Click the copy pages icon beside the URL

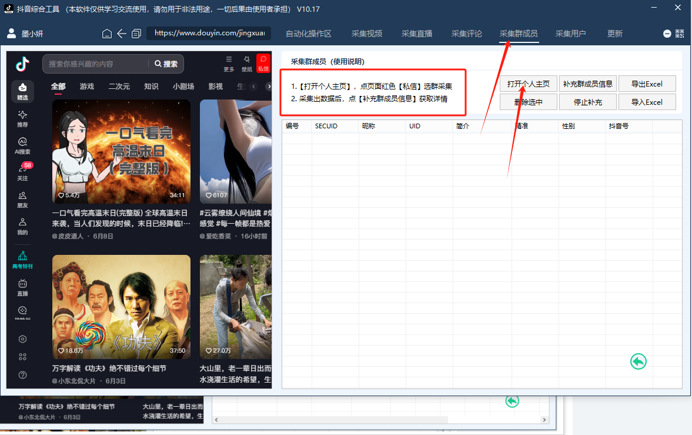click(136, 34)
